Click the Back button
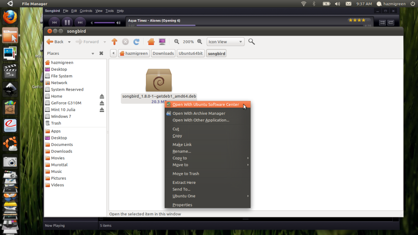418x235 pixels. coord(55,42)
